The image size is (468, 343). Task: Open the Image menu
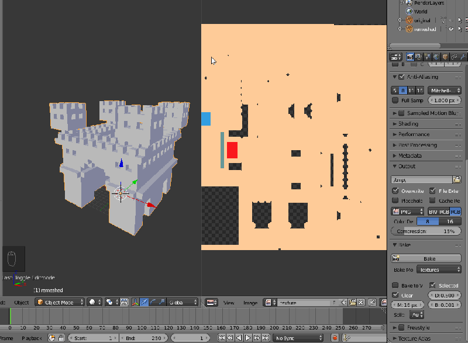click(250, 302)
